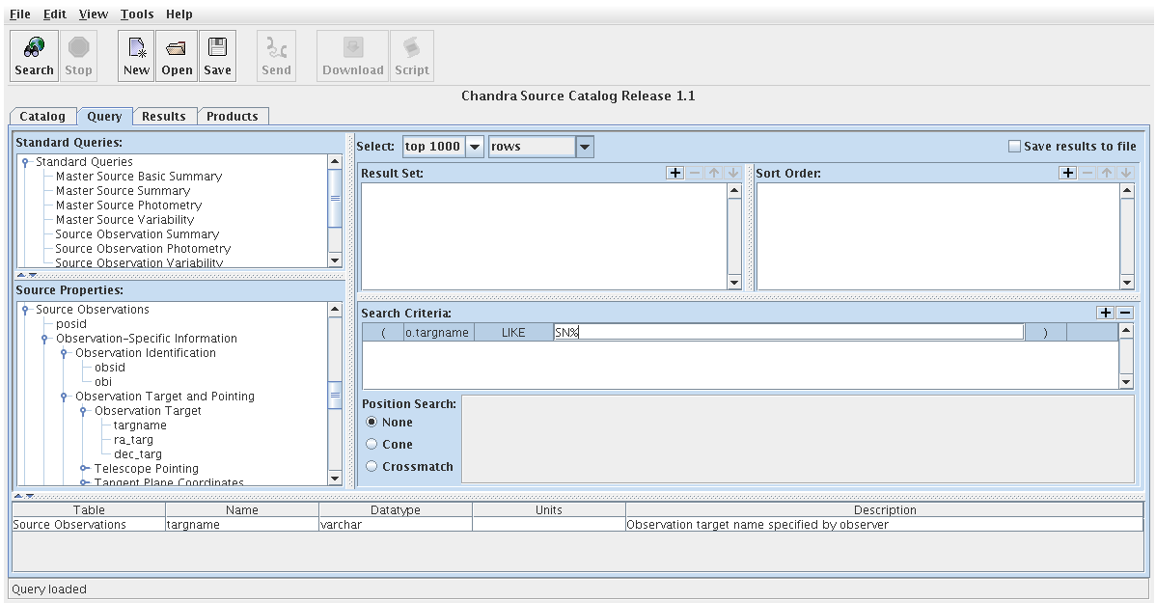Add a Sort Order entry with plus
Screen dimensions: 1156x603
point(1067,173)
